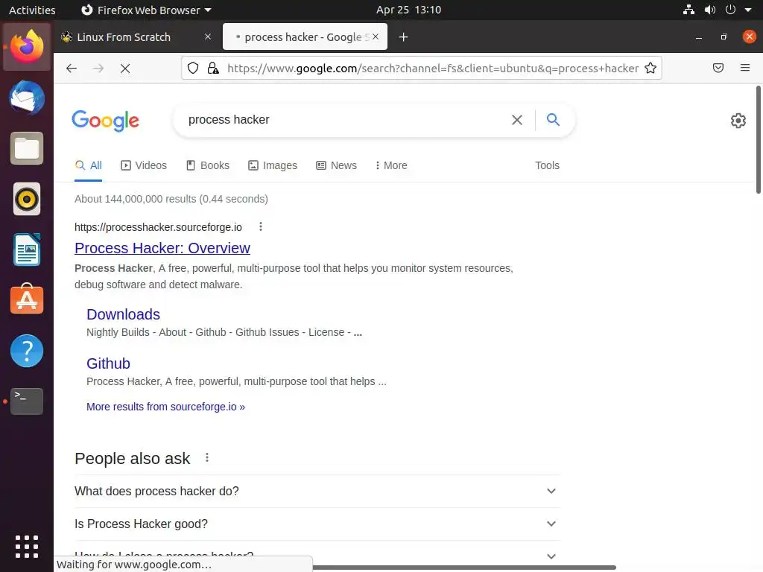Open Process Hacker: Overview link
Screen dimensions: 763x572
pos(162,248)
